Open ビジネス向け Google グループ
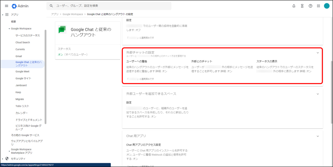The image size is (333, 167). click(x=29, y=128)
